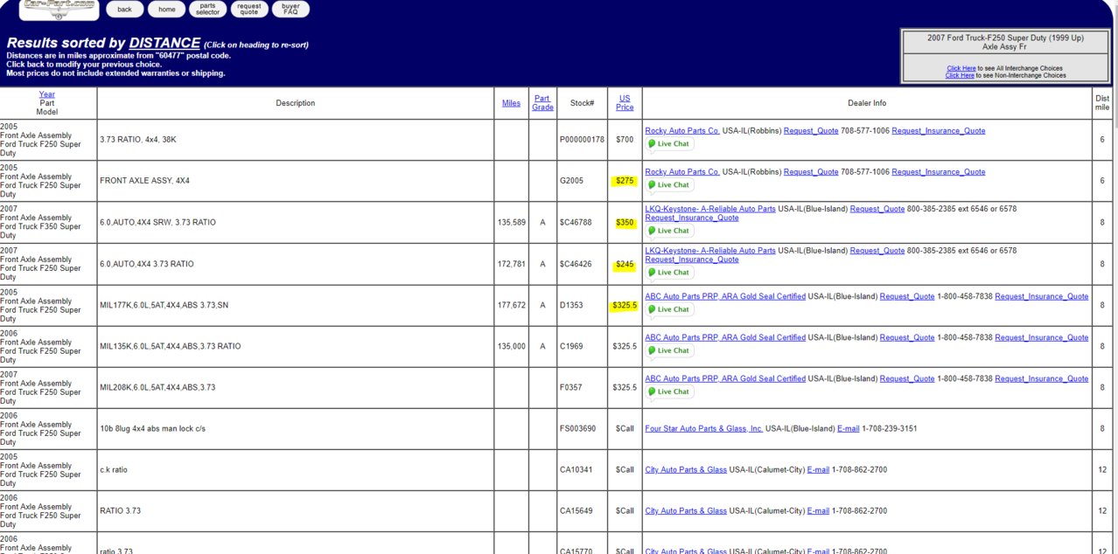Open the buyer FAQ button

coord(290,10)
